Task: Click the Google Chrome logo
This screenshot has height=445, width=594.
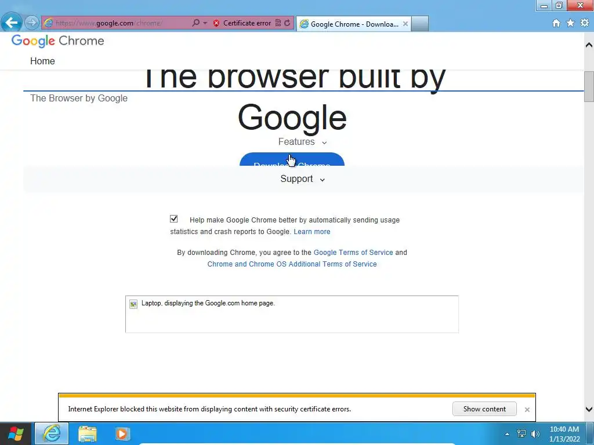Action: 57,41
